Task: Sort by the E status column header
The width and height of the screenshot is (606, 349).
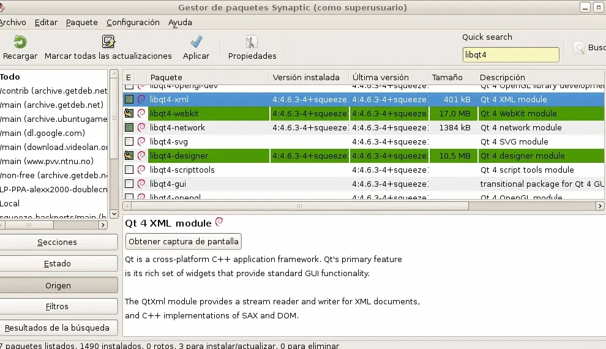Action: tap(129, 77)
